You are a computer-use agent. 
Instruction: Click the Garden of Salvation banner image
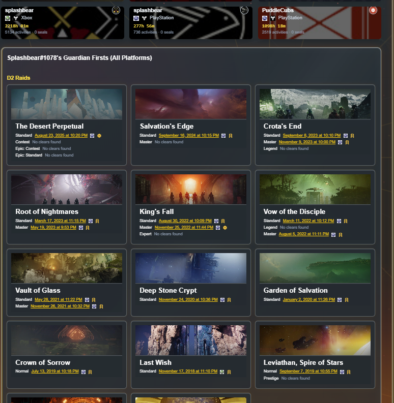tap(315, 268)
